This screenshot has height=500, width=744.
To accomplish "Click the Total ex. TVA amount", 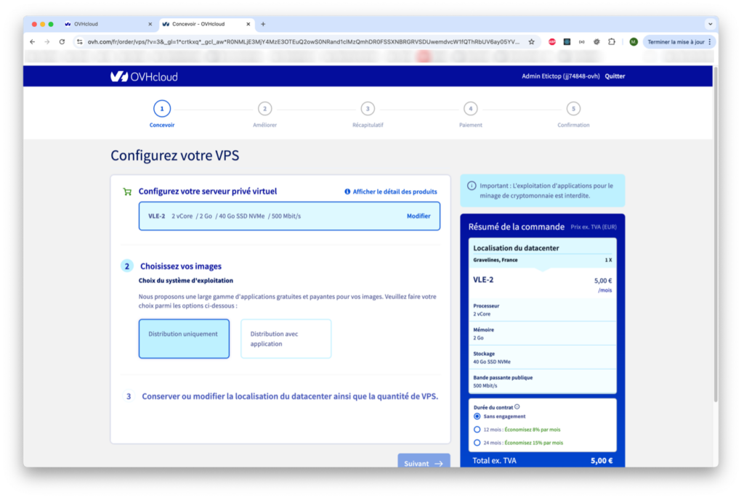I will click(602, 461).
